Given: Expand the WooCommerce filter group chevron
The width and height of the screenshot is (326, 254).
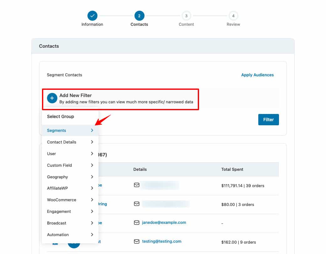Looking at the screenshot, I should (92, 200).
